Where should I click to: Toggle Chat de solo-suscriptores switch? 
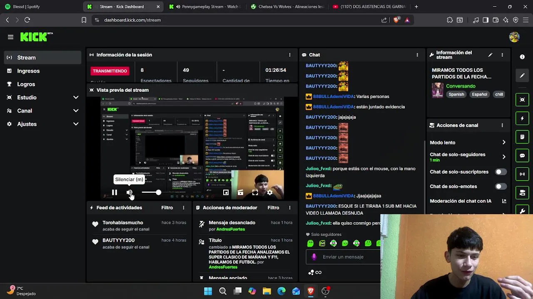click(x=501, y=172)
